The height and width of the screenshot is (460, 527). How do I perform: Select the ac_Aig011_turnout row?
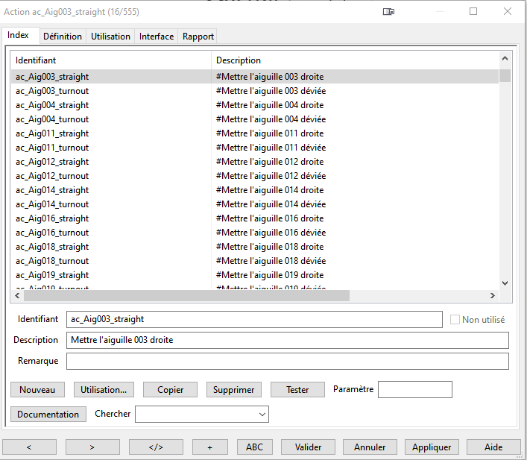[x=52, y=148]
